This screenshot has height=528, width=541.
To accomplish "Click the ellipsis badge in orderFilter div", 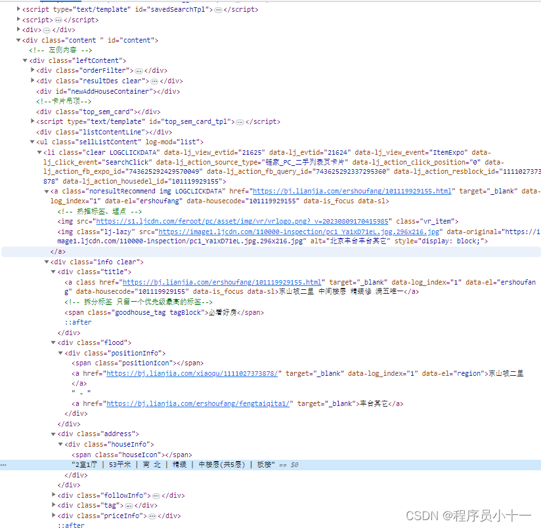I will [x=139, y=71].
